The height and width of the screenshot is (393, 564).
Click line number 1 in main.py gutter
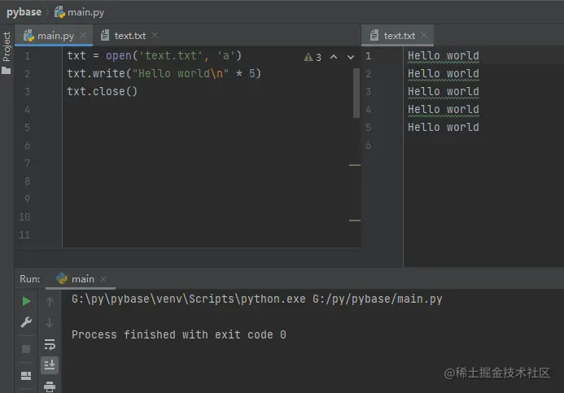click(x=28, y=56)
